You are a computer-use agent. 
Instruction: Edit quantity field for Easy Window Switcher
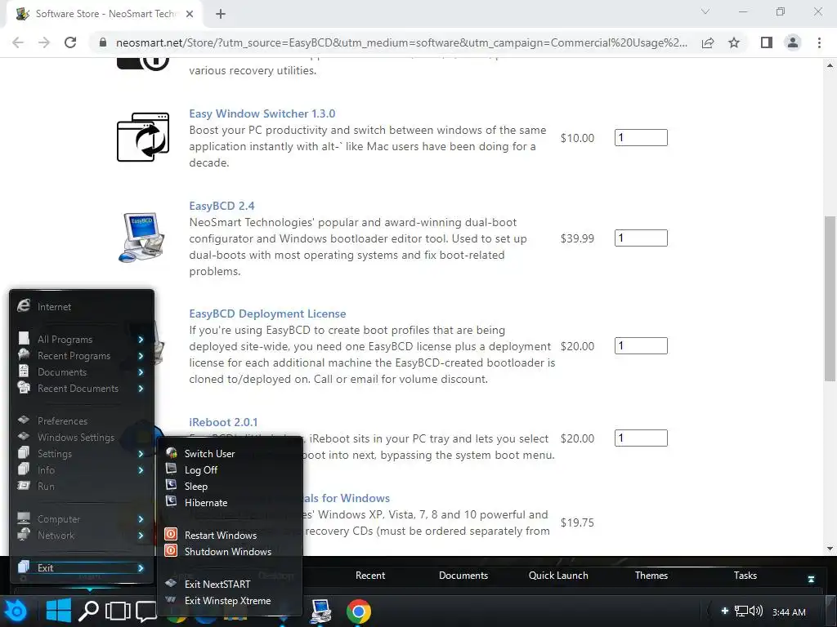[641, 137]
